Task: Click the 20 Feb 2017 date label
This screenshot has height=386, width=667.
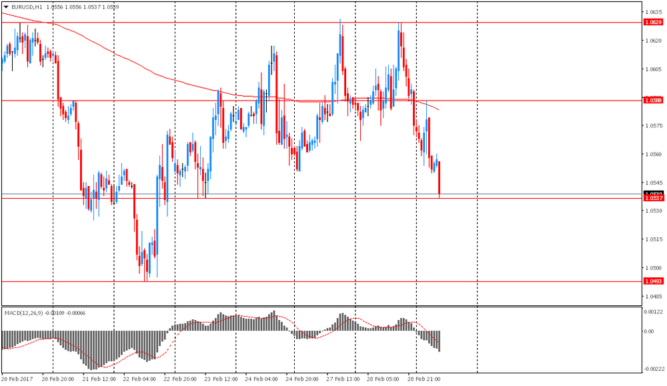Action: (17, 379)
